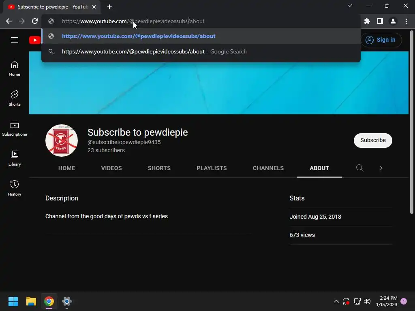The image size is (415, 311).
Task: Click the Stats heading
Action: (x=297, y=198)
